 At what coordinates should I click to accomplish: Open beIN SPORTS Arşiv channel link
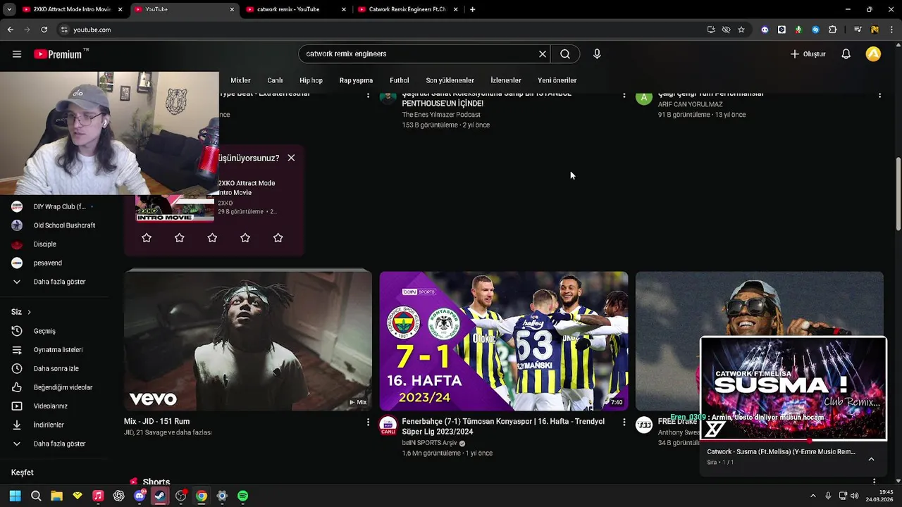[429, 443]
